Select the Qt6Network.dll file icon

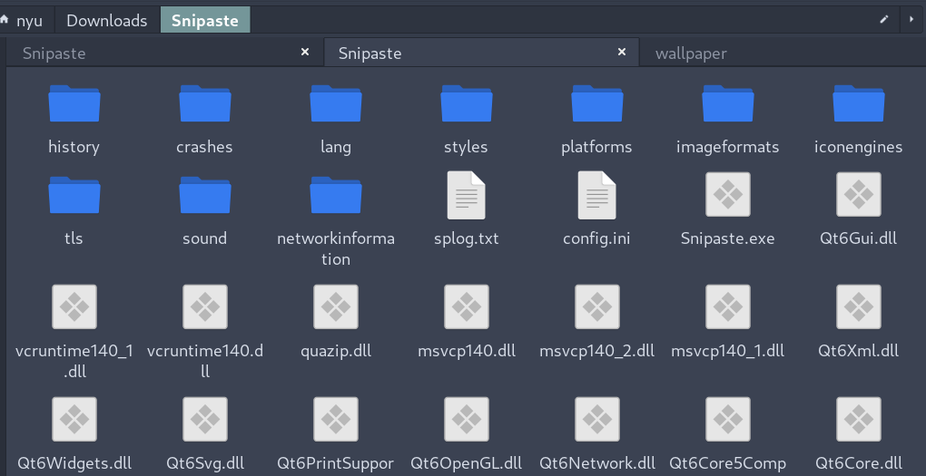tap(597, 419)
